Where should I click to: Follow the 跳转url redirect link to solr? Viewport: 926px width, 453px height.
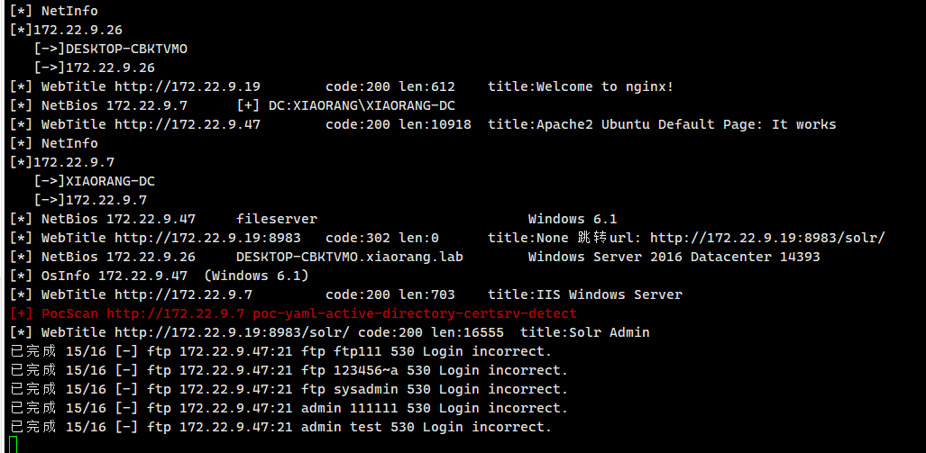[767, 238]
